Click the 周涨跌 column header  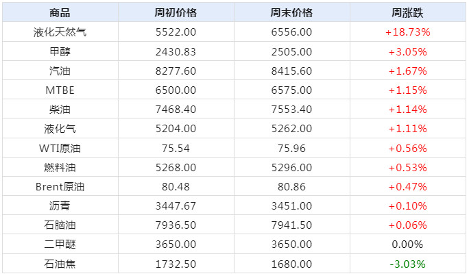point(407,13)
